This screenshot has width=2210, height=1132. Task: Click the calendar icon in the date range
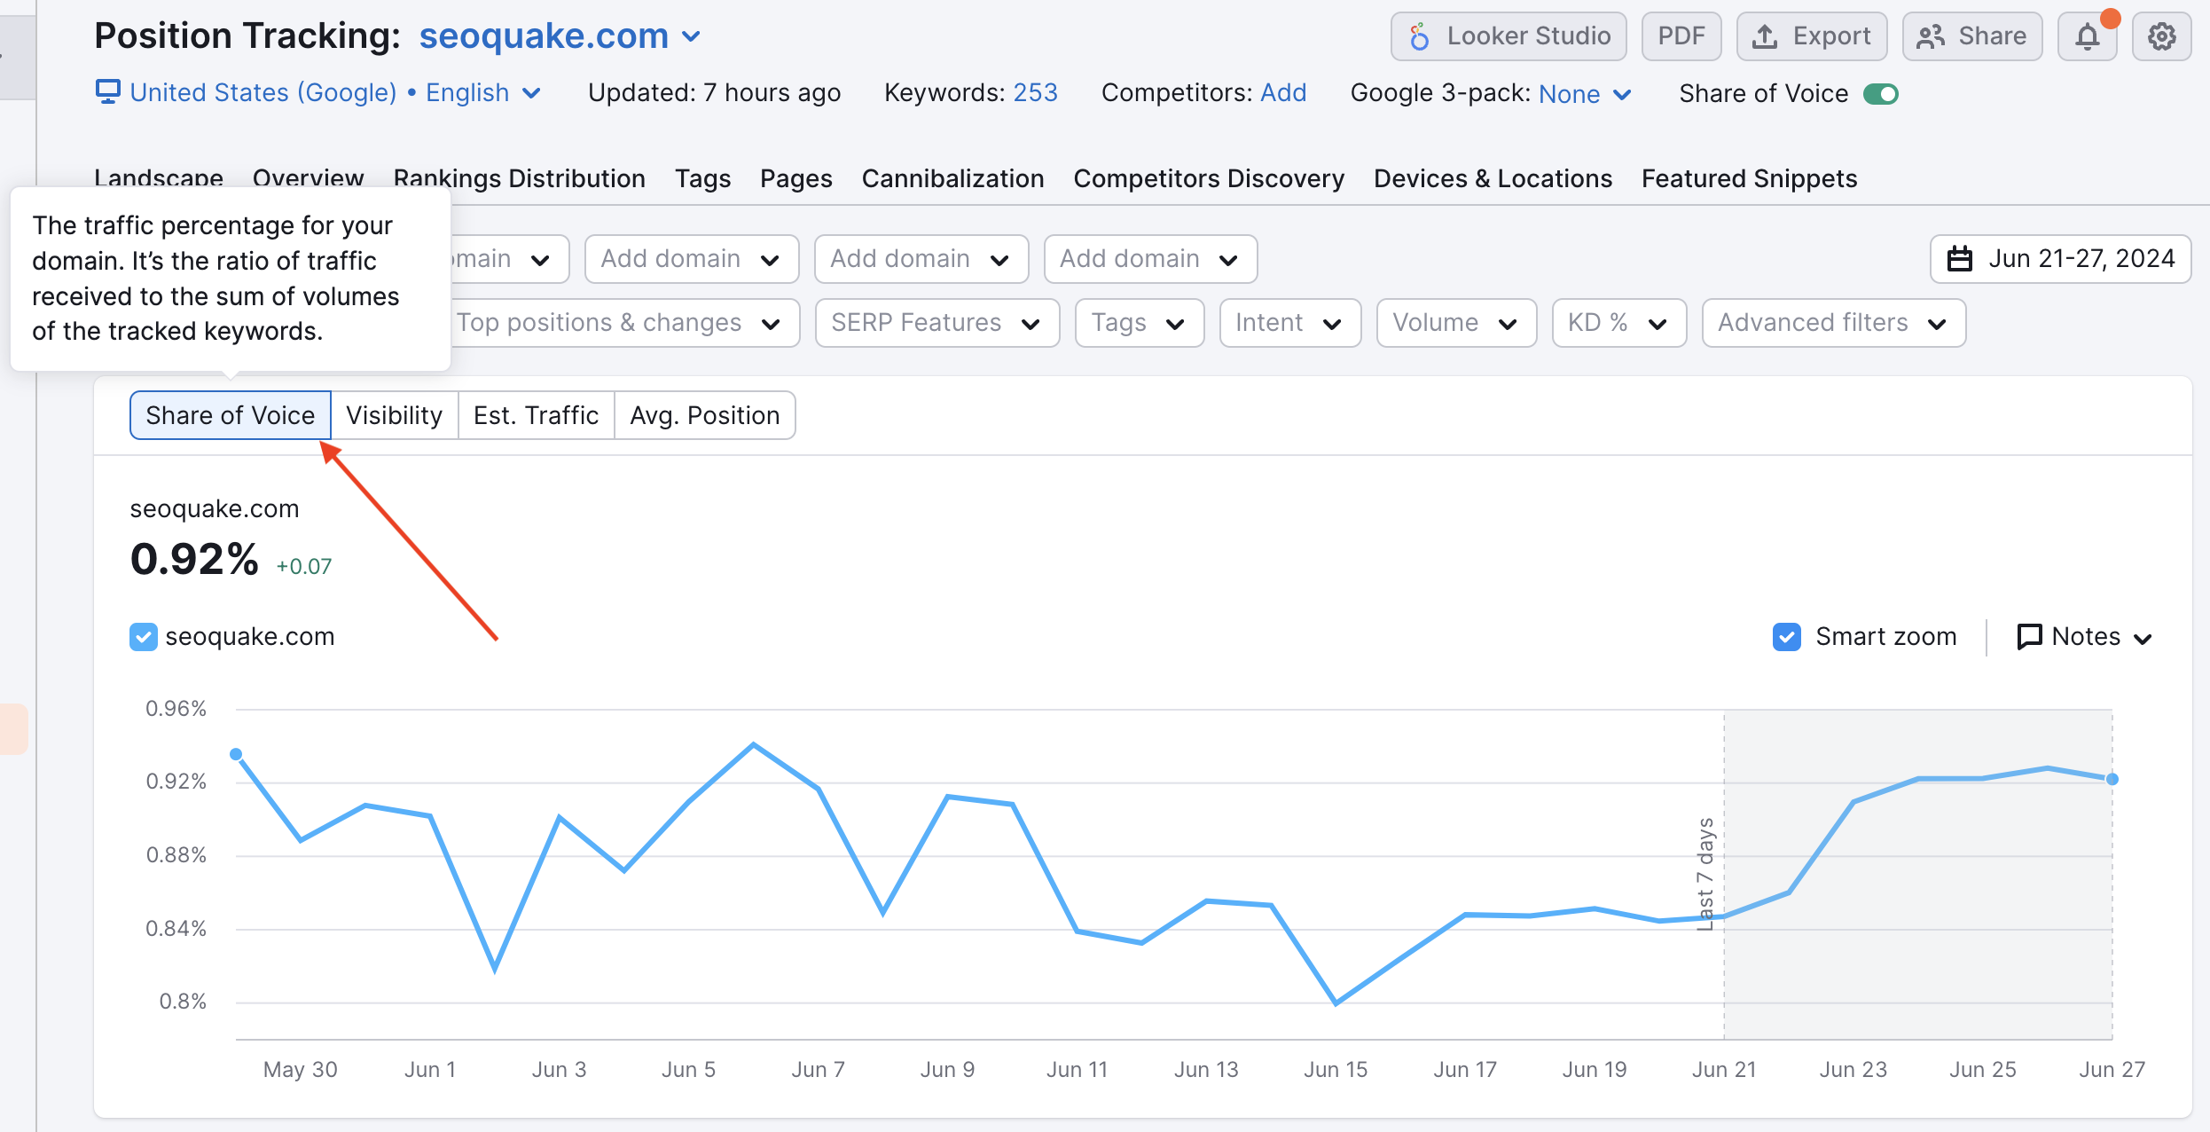point(1959,259)
